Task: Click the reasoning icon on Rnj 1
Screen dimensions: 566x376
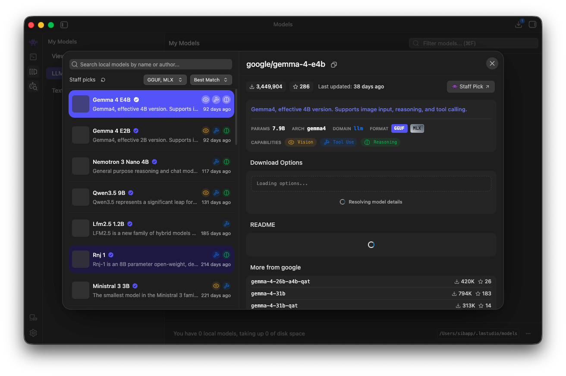Action: (226, 255)
